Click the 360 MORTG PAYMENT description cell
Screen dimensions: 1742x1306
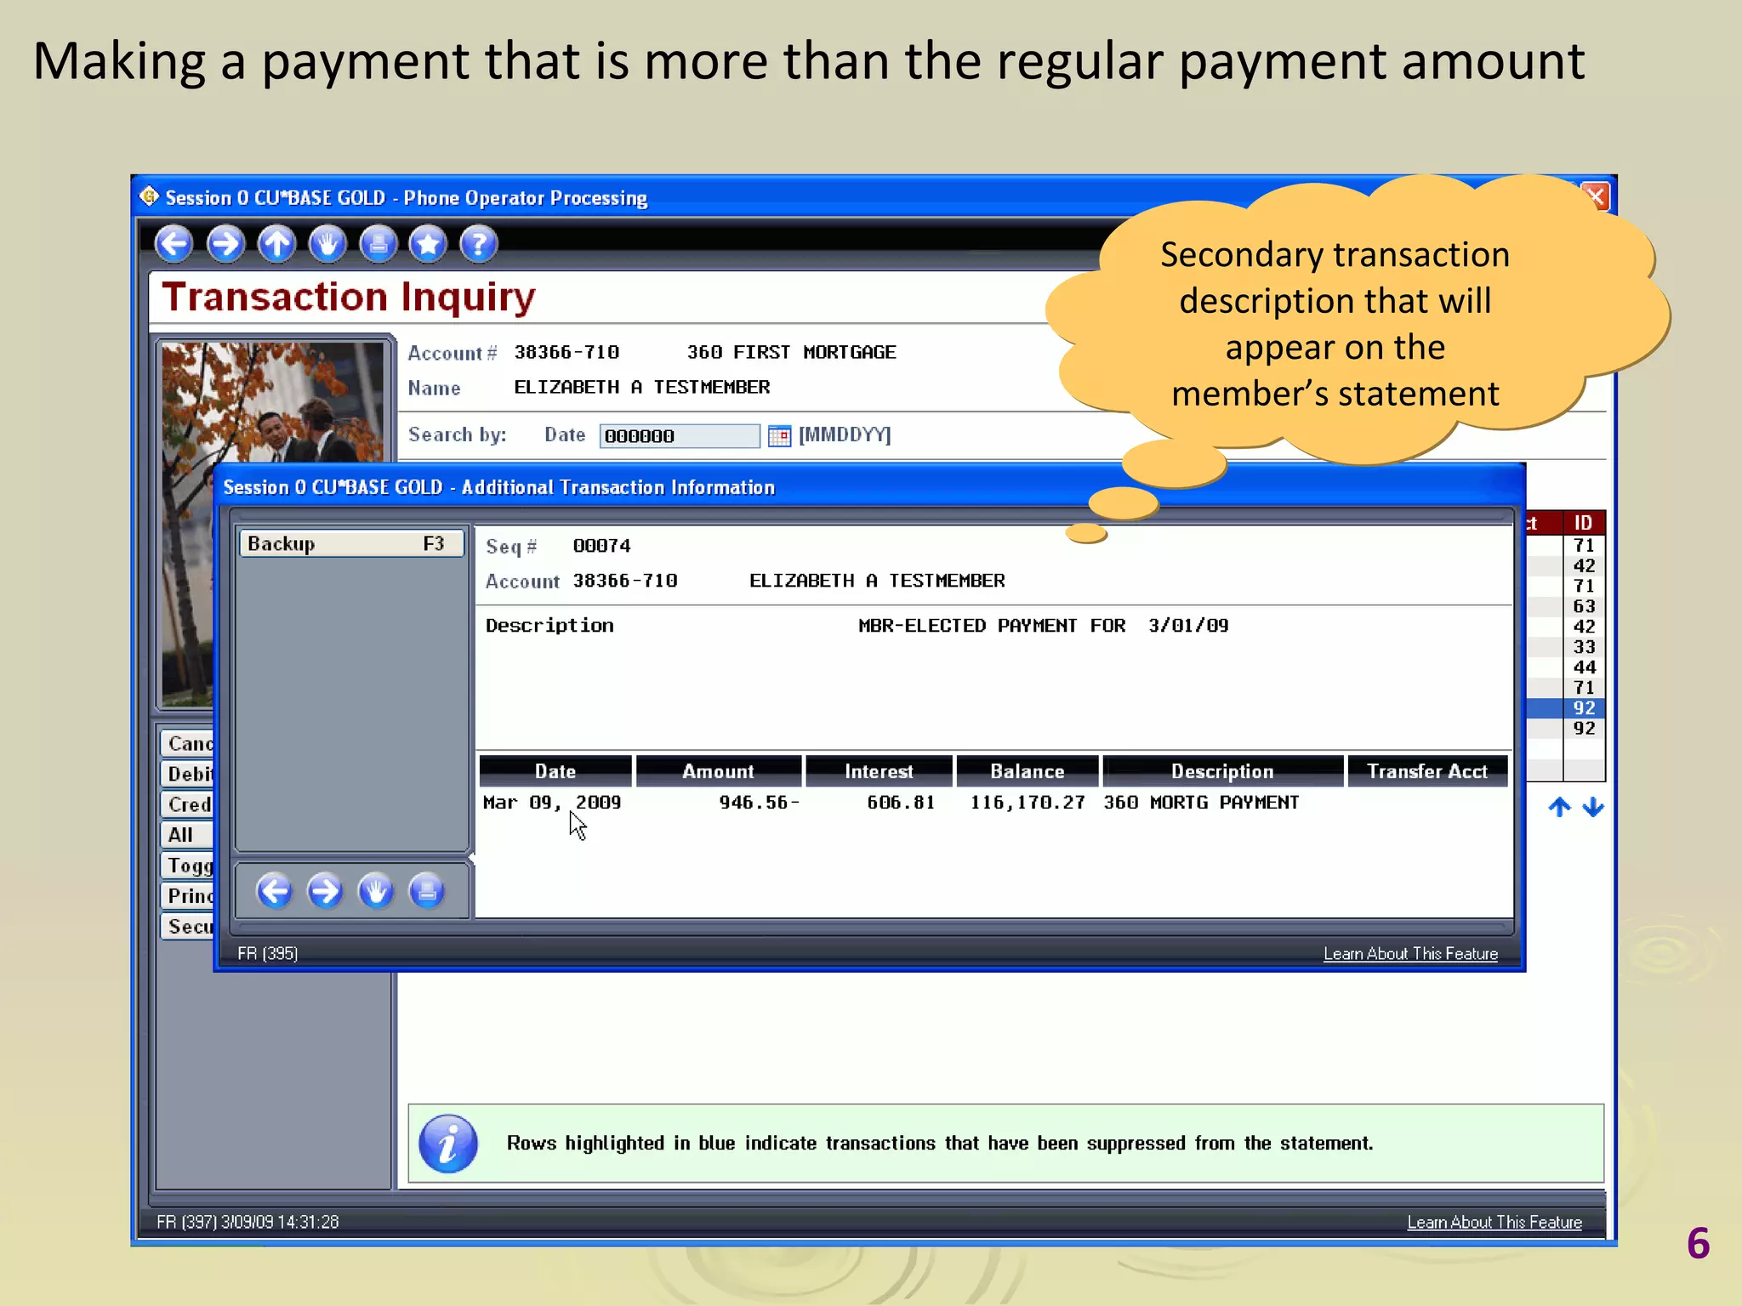point(1201,803)
